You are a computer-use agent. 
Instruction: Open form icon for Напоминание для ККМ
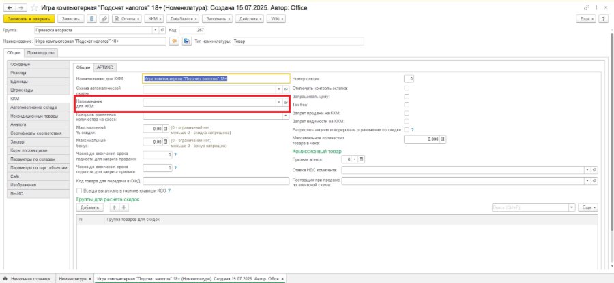pyautogui.click(x=286, y=102)
